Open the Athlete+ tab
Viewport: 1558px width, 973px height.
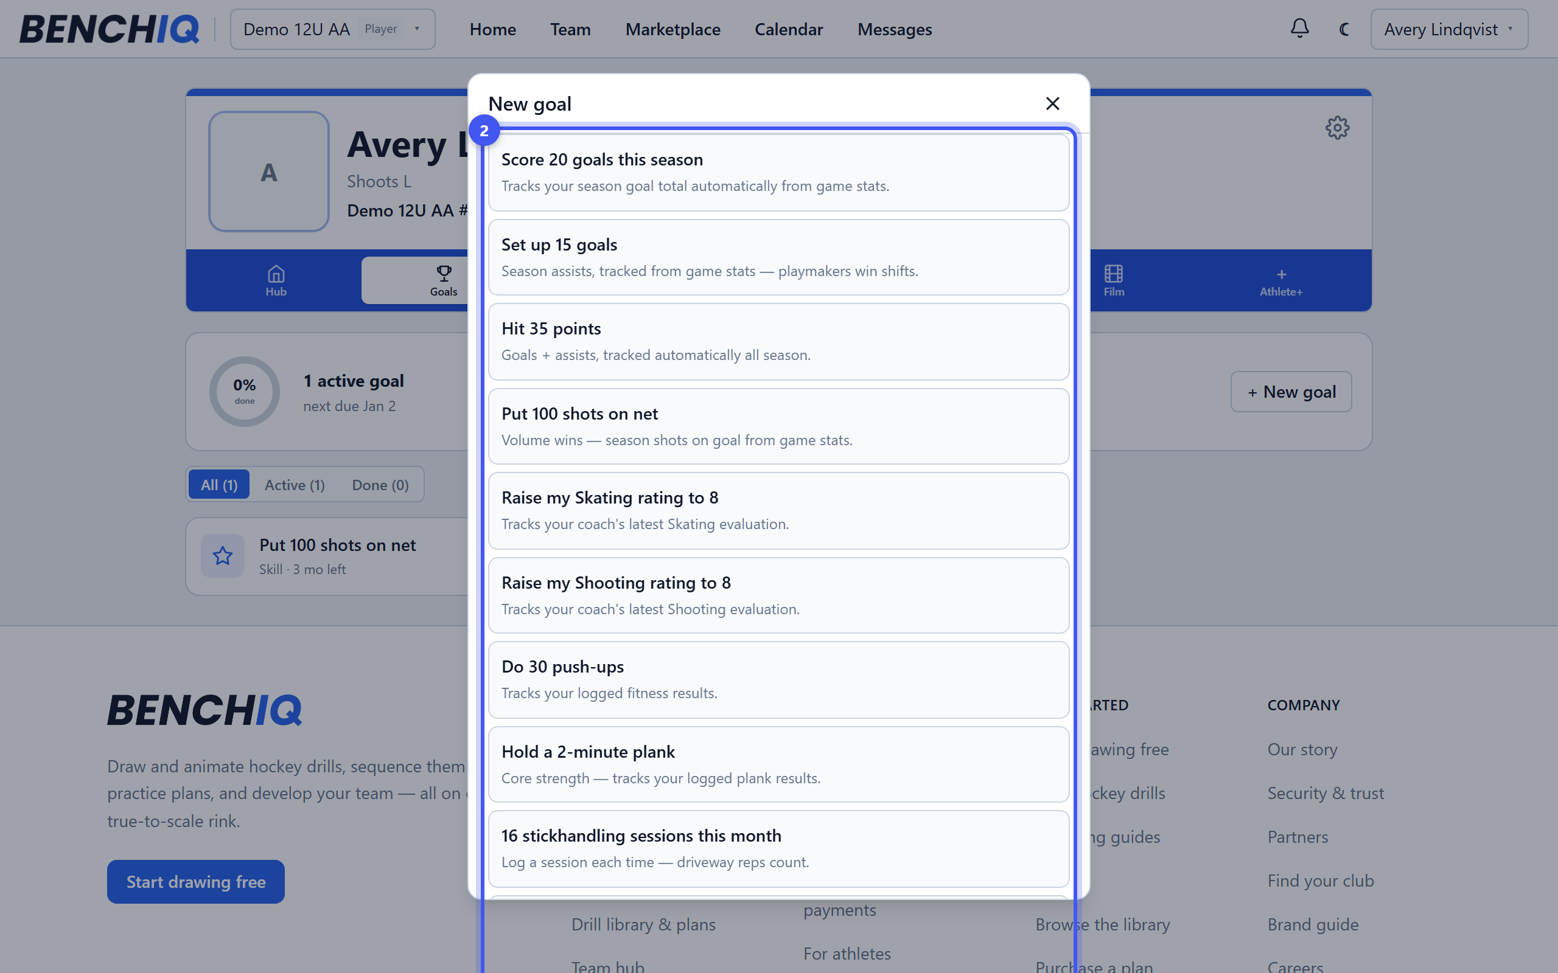click(1280, 282)
